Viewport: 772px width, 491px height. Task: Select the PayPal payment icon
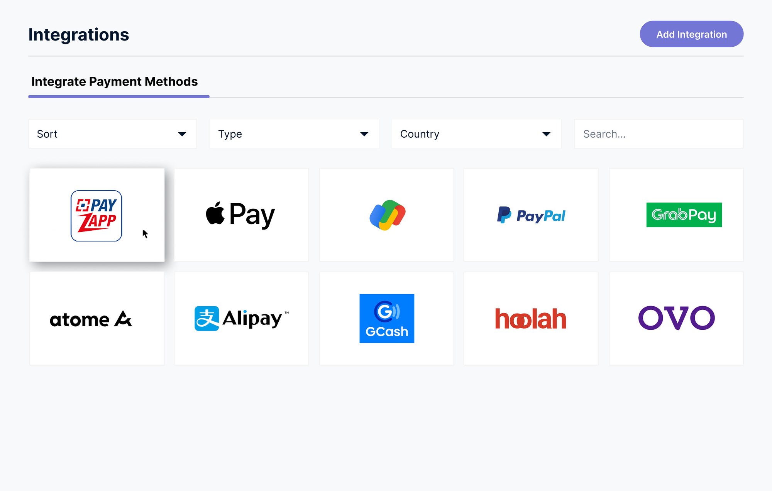[531, 215]
